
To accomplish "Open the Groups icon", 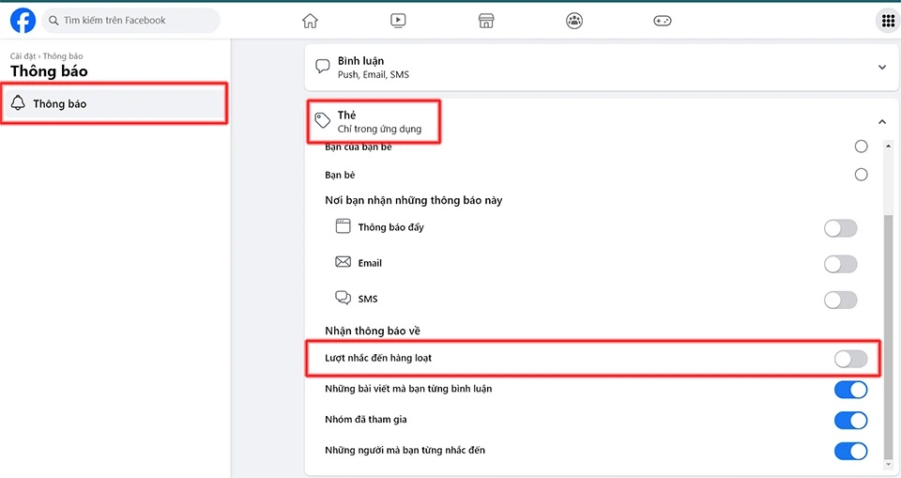I will click(574, 21).
